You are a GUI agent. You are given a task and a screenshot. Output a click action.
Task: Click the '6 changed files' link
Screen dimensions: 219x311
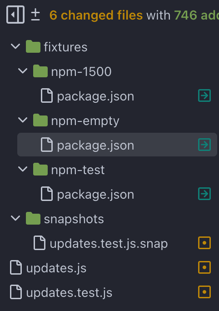pos(96,15)
